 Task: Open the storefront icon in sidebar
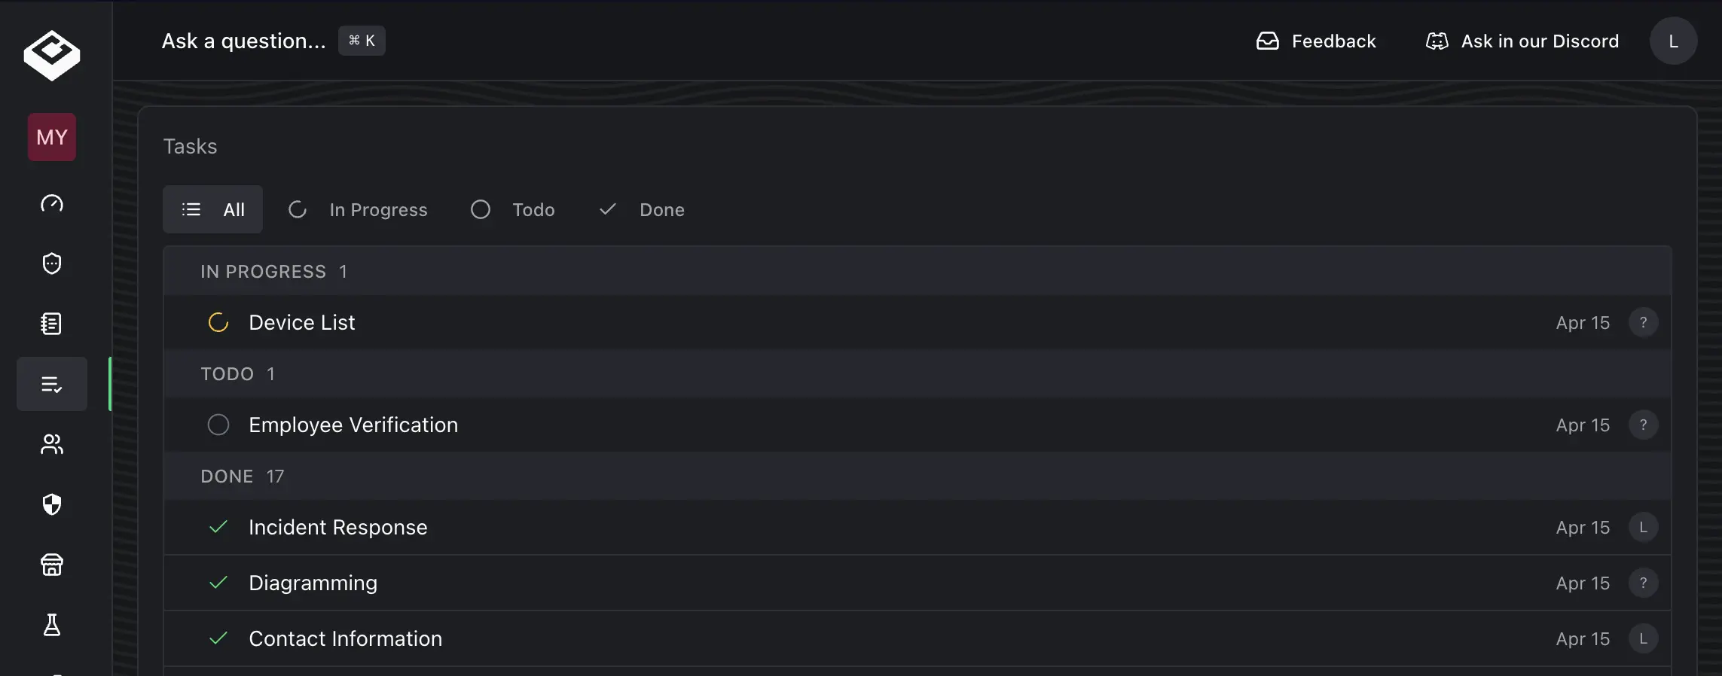(52, 565)
